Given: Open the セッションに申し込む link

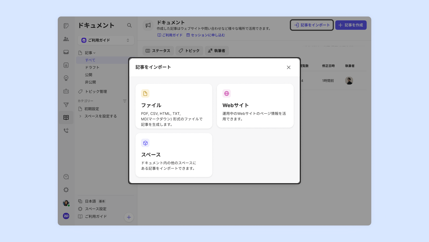Looking at the screenshot, I should click(206, 35).
